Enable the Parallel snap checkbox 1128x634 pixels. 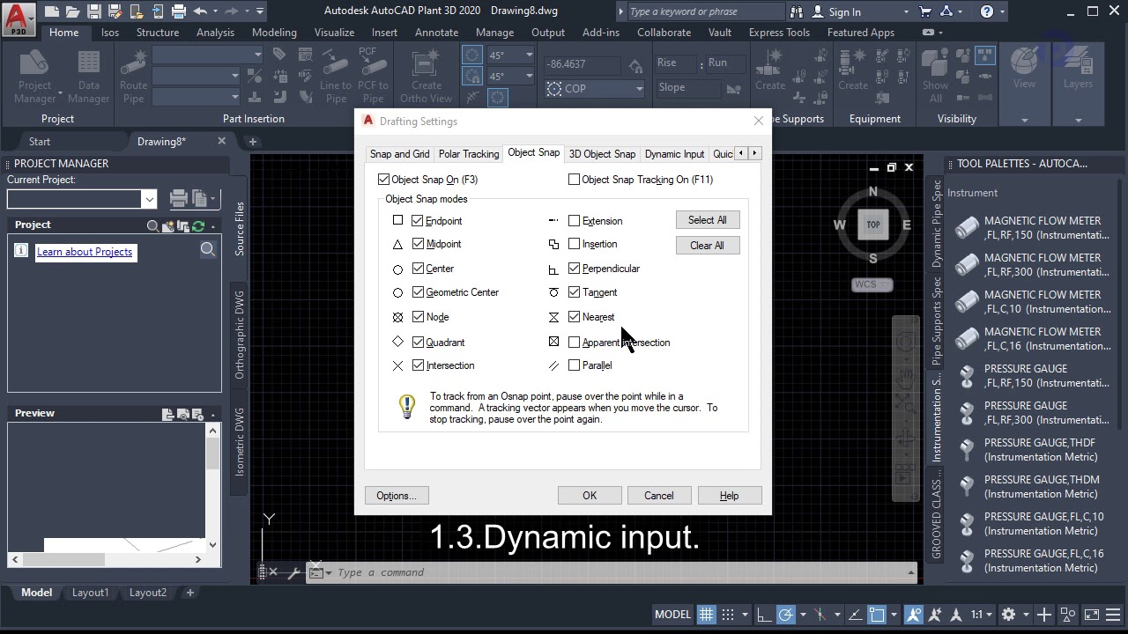[x=574, y=365]
